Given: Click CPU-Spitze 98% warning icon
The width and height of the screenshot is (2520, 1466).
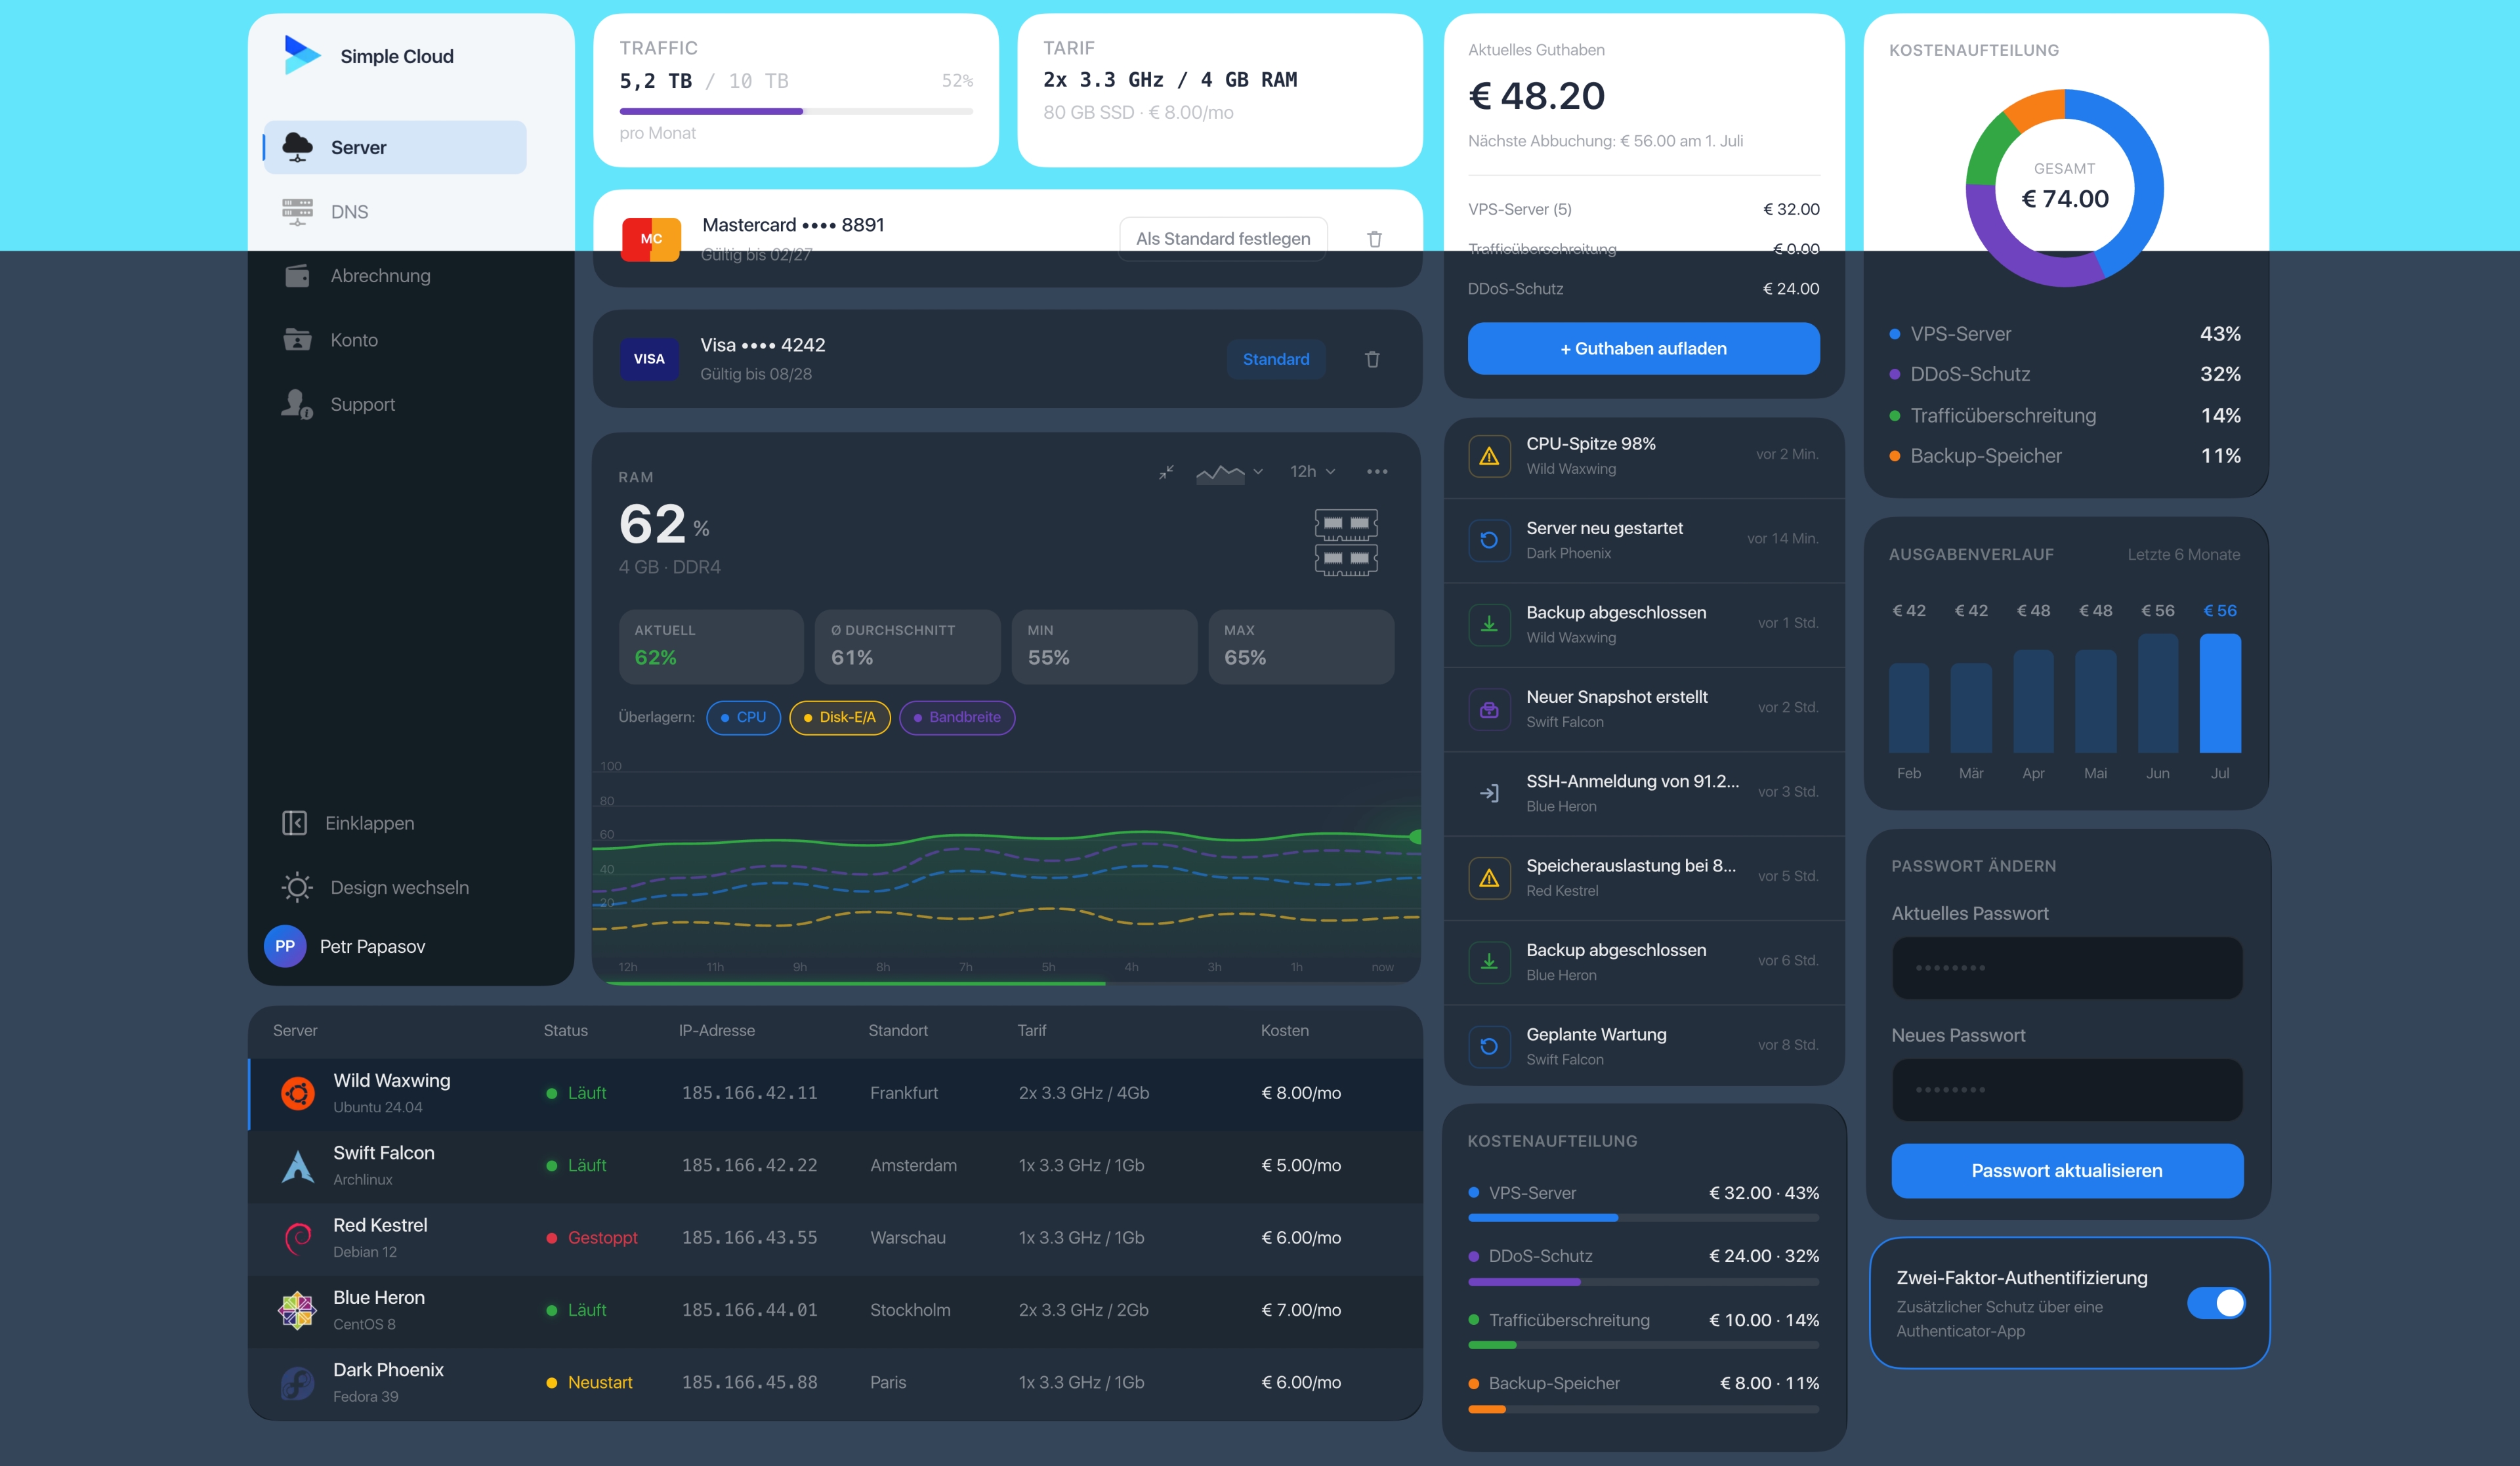Looking at the screenshot, I should pos(1489,456).
